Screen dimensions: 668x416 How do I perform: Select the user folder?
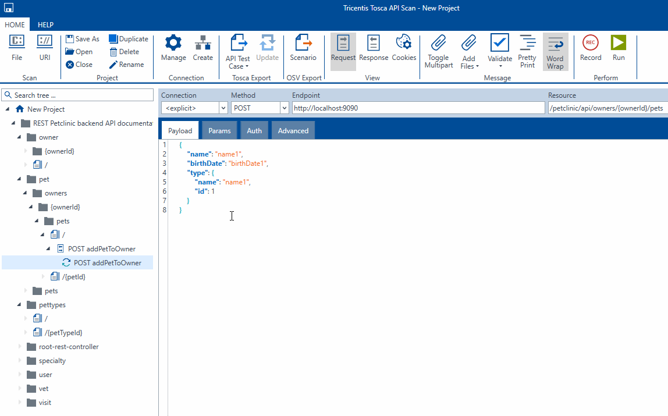pos(45,375)
